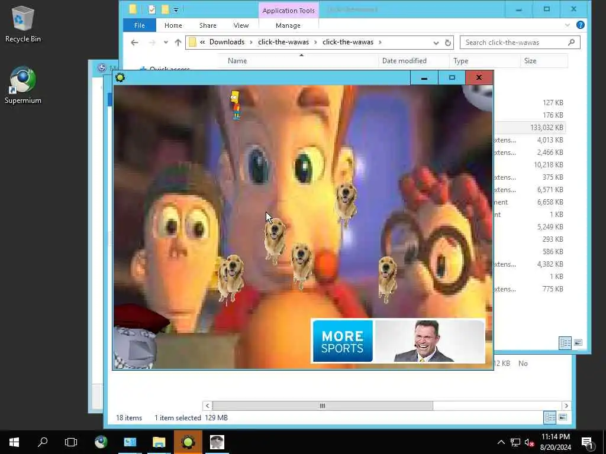Open taskbar search magnifier

[x=43, y=442]
